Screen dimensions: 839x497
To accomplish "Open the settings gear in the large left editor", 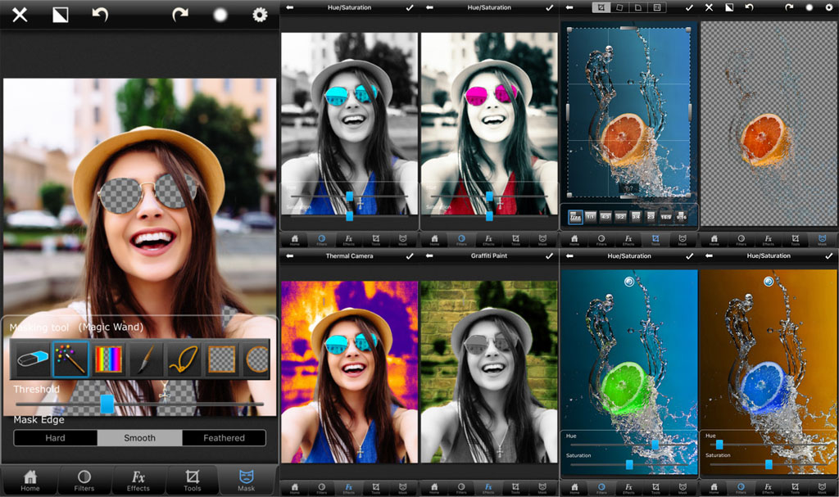I will point(260,15).
